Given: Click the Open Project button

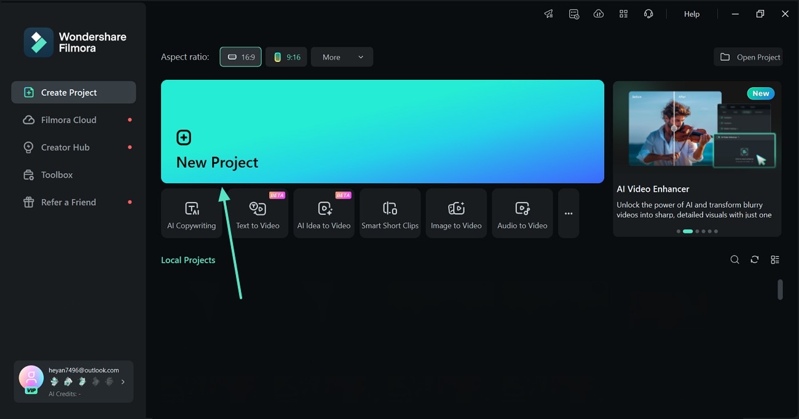Looking at the screenshot, I should coord(750,57).
